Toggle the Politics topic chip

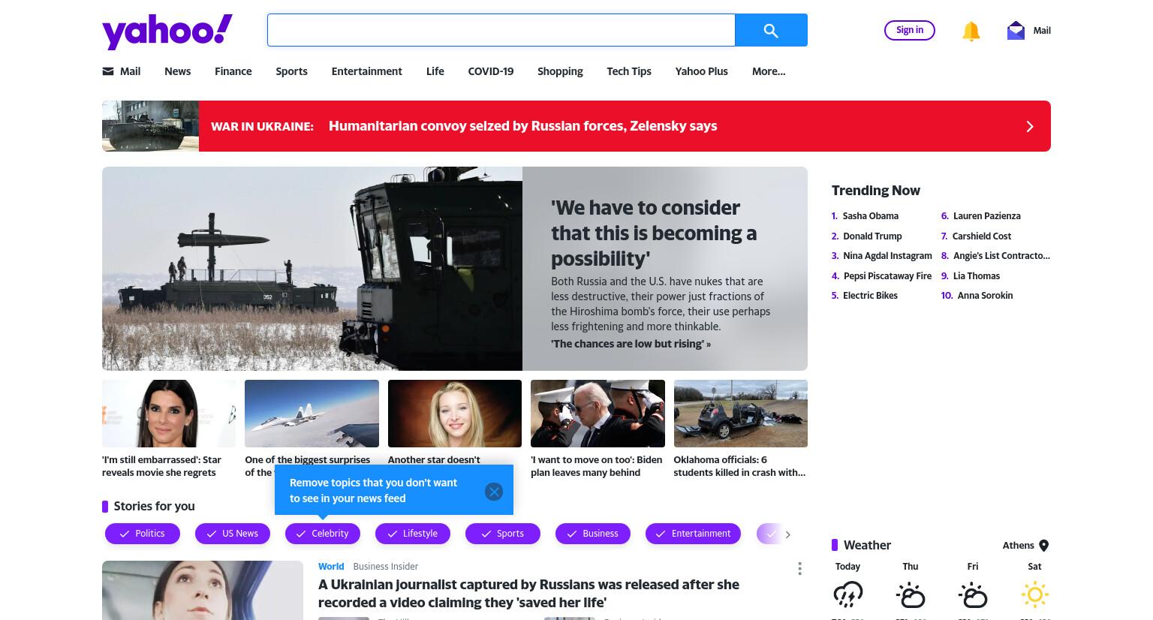[143, 534]
